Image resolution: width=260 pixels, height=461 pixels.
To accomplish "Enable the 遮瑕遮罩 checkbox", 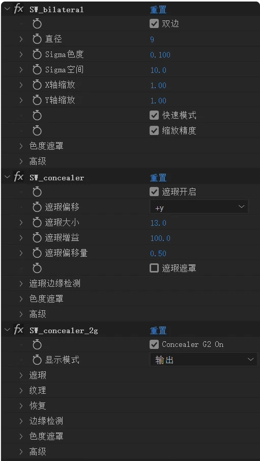I will click(154, 268).
